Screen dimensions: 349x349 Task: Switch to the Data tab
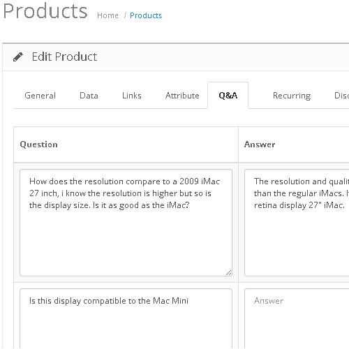coord(89,96)
